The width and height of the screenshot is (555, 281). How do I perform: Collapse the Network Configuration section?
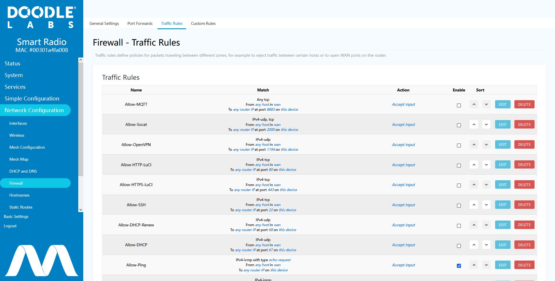pos(34,110)
